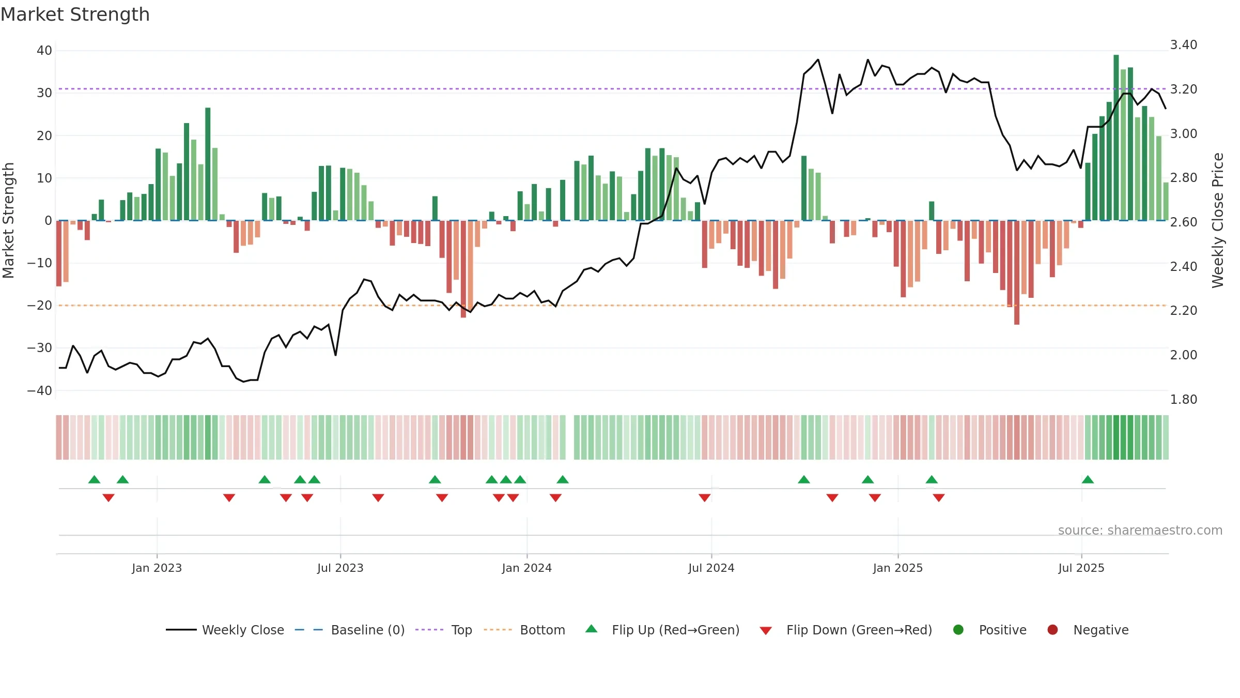Image resolution: width=1240 pixels, height=698 pixels.
Task: Click the 3.00 price tick on the right axis
Action: [x=1184, y=133]
